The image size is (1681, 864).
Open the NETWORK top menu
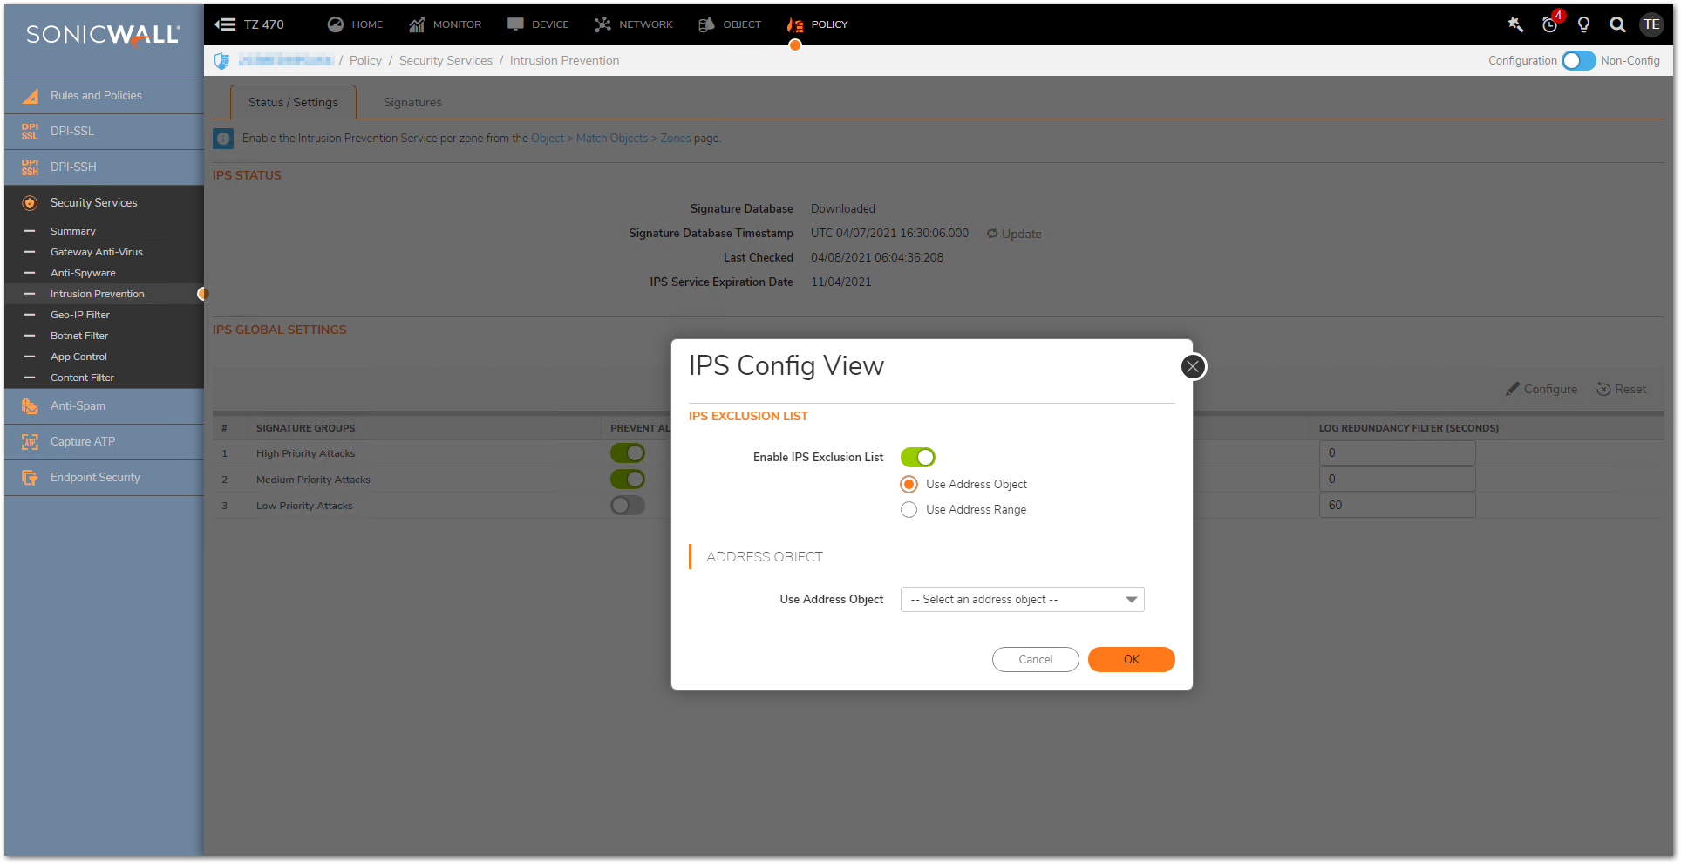point(634,24)
